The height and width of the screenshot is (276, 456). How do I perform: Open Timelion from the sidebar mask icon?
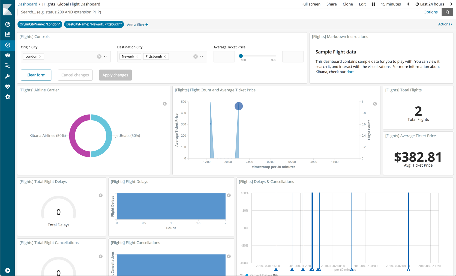click(8, 55)
